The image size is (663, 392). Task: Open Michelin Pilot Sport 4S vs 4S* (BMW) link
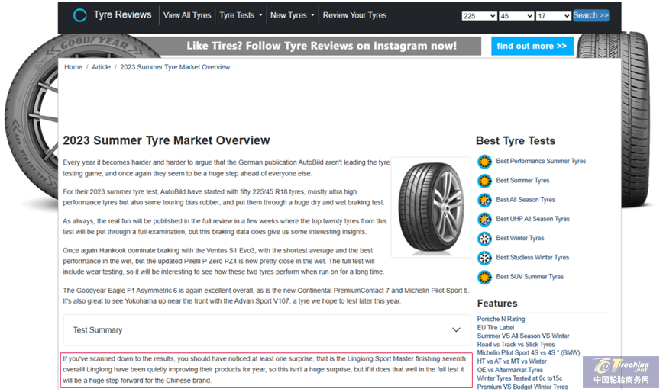[x=529, y=353]
